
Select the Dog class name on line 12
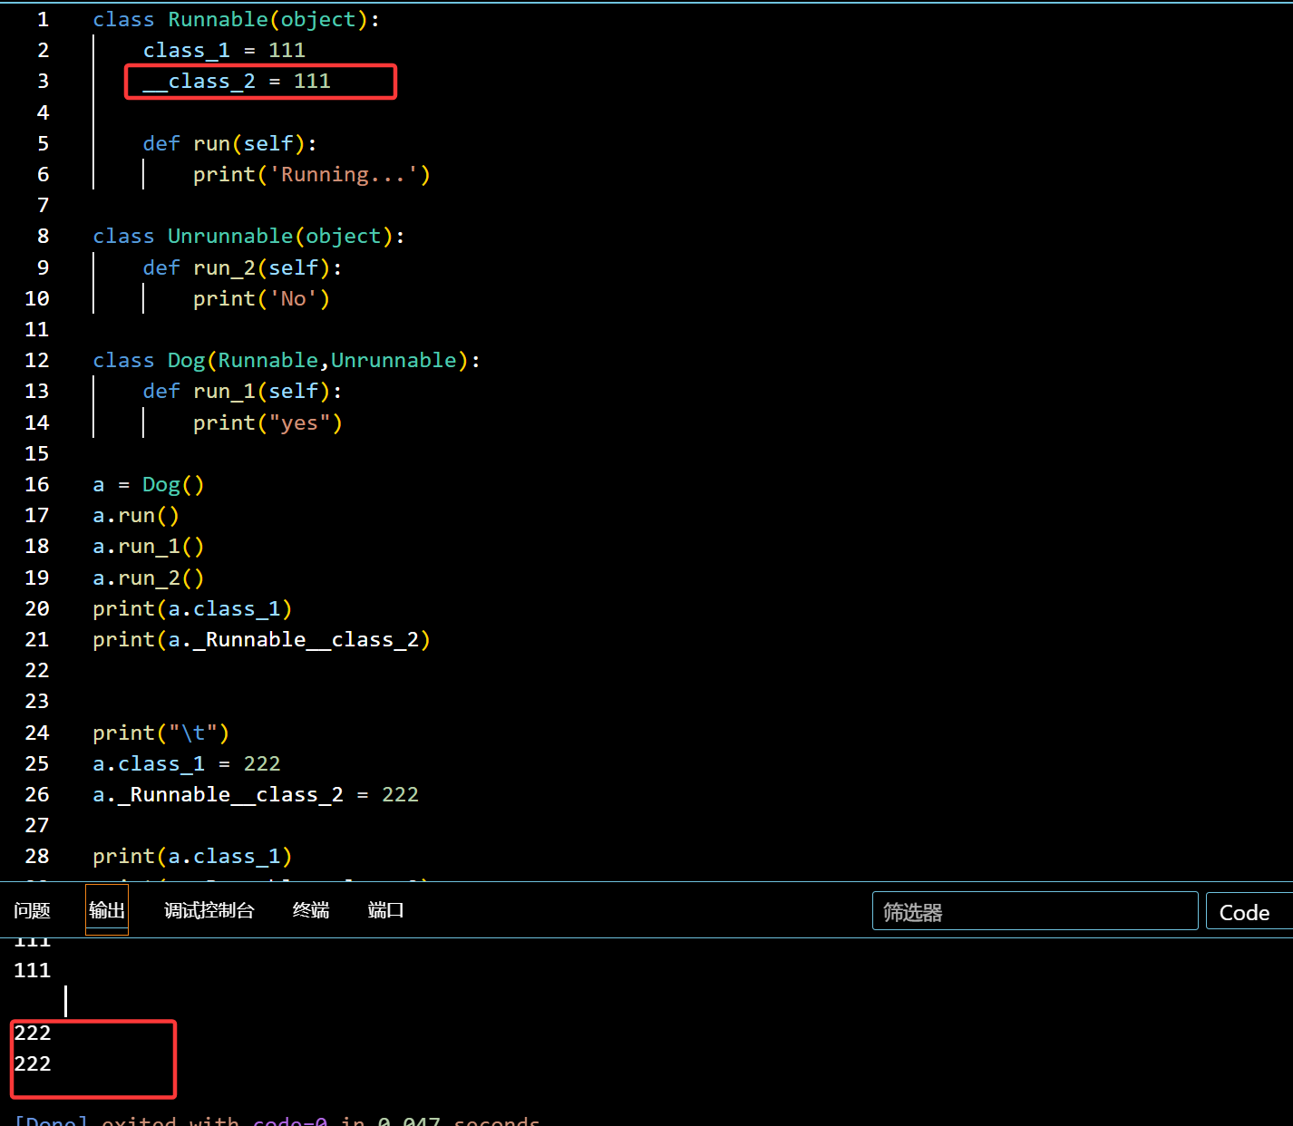[186, 360]
